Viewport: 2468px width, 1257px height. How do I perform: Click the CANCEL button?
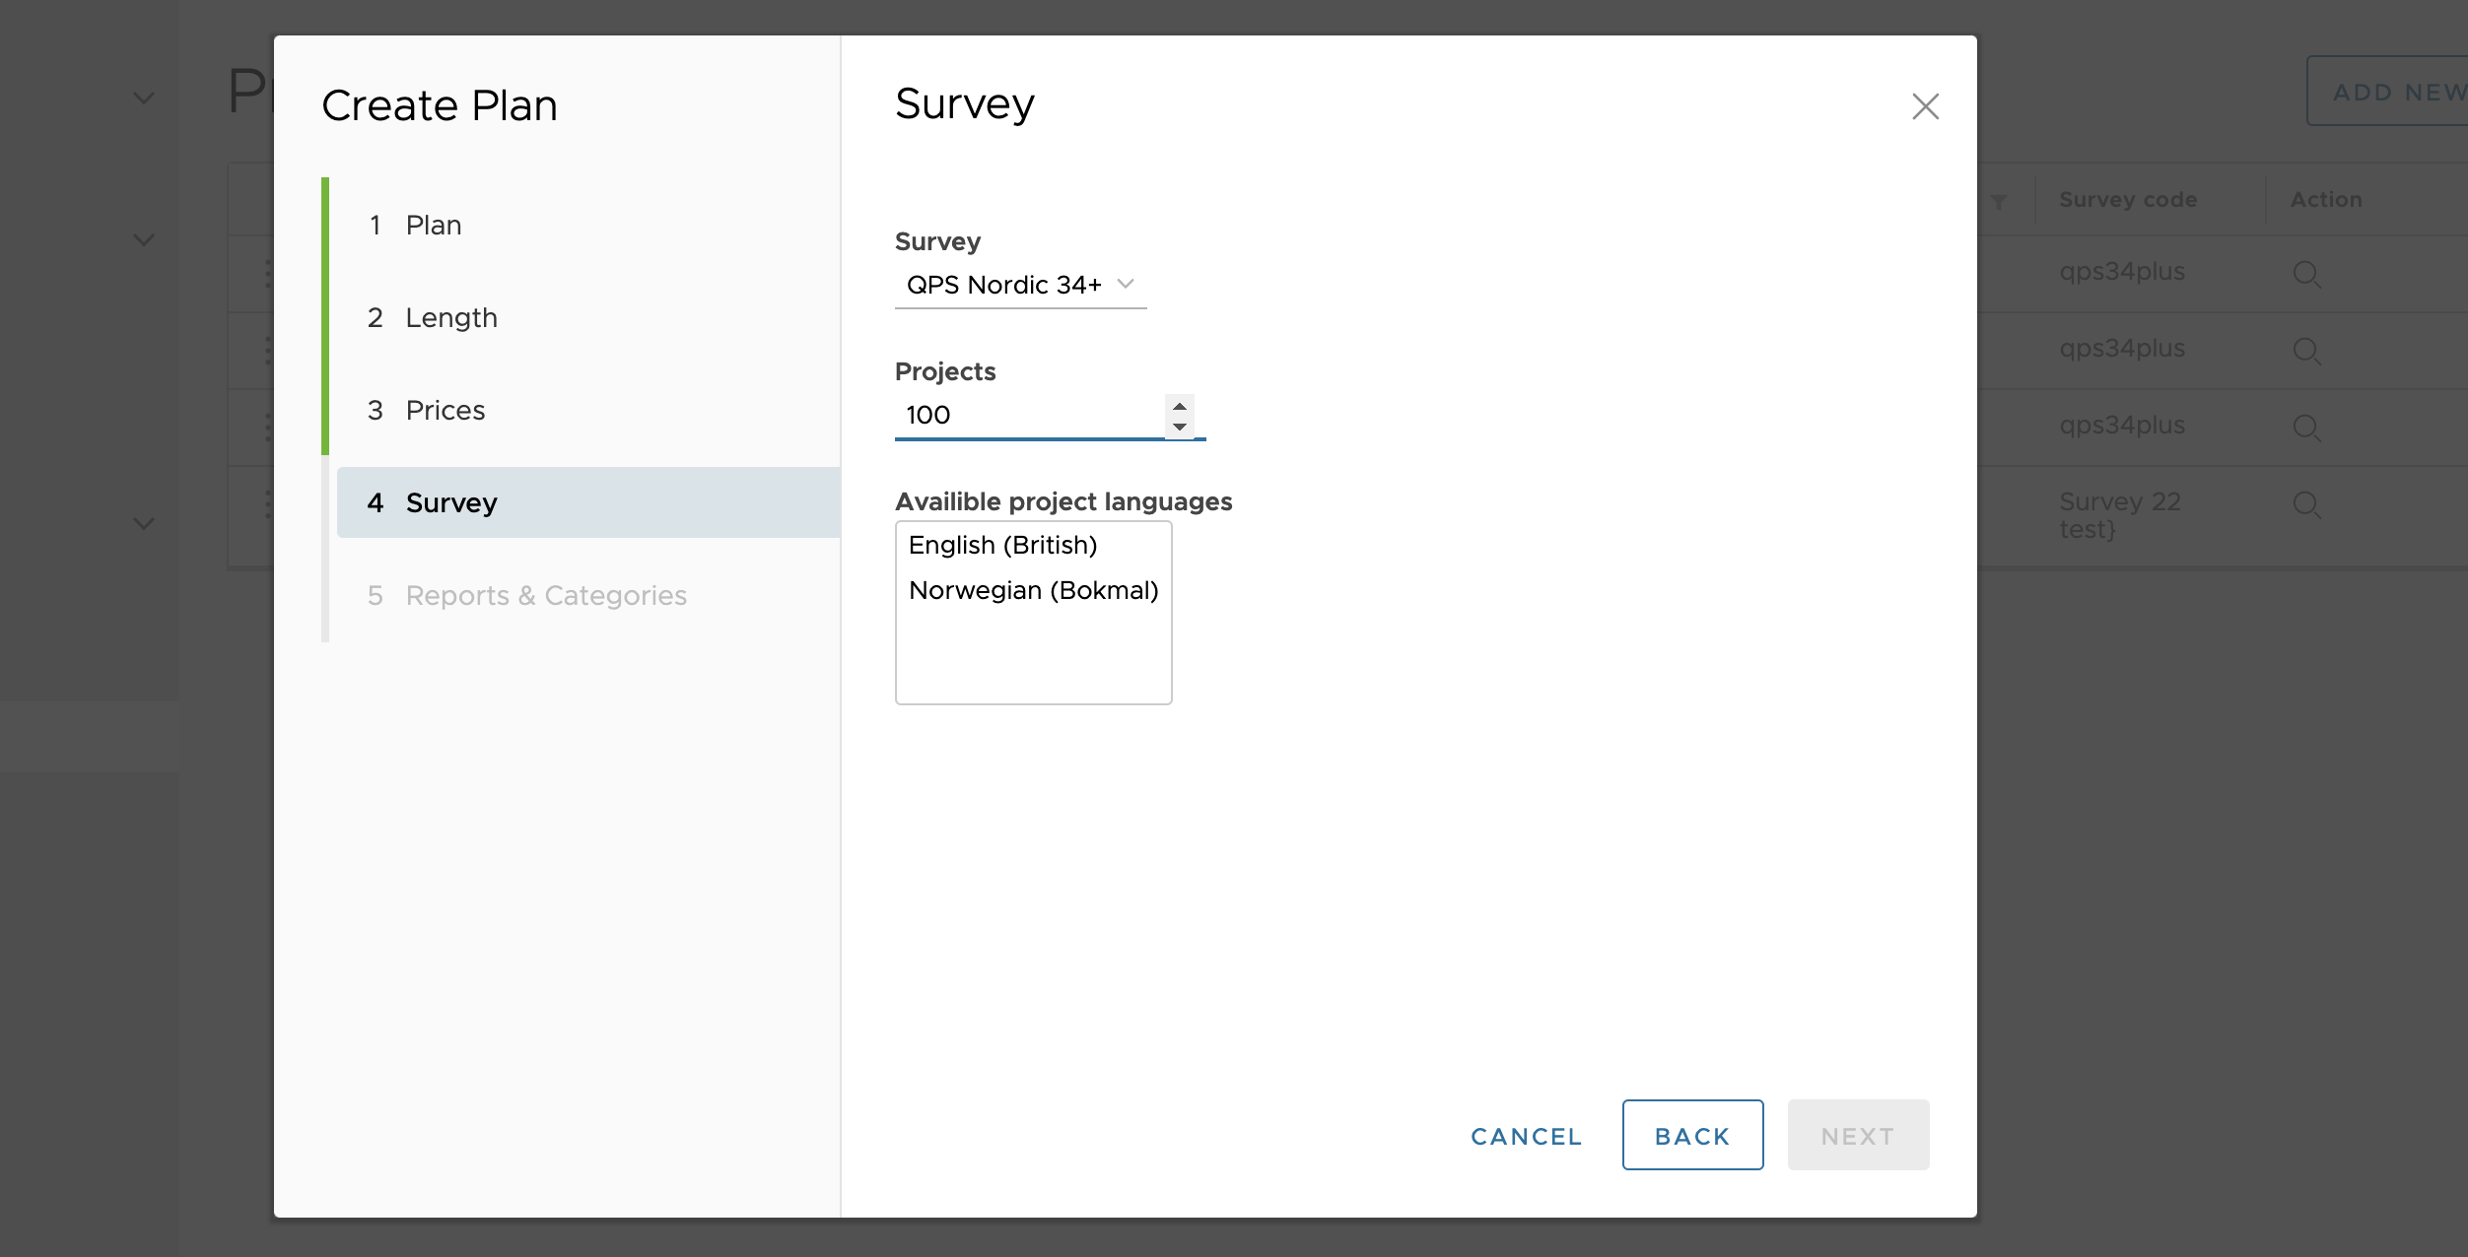1526,1136
